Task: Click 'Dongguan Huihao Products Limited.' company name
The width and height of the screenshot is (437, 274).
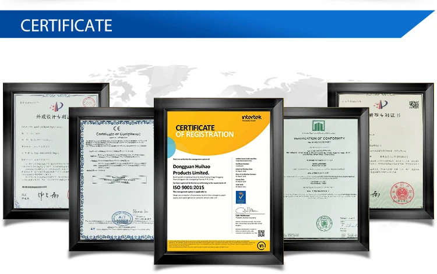Action: pos(192,169)
